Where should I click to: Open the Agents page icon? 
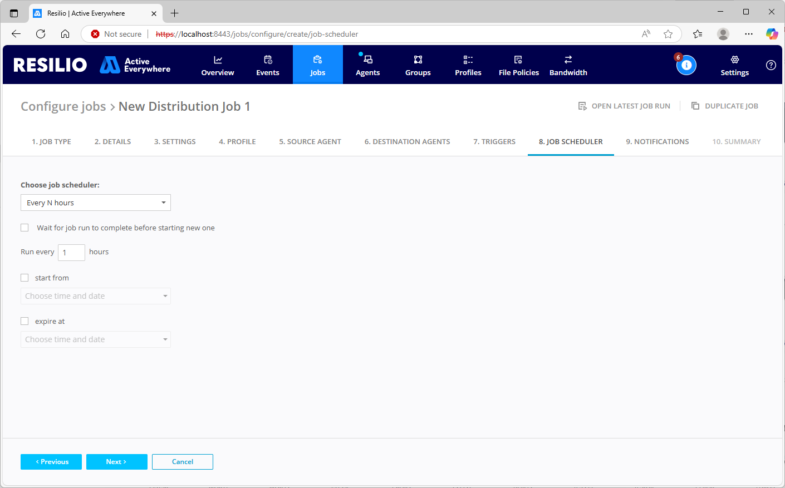[368, 60]
